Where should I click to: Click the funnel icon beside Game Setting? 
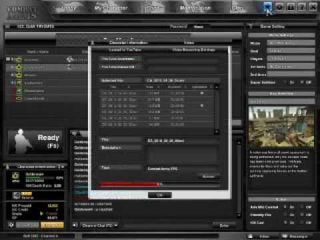click(x=251, y=27)
